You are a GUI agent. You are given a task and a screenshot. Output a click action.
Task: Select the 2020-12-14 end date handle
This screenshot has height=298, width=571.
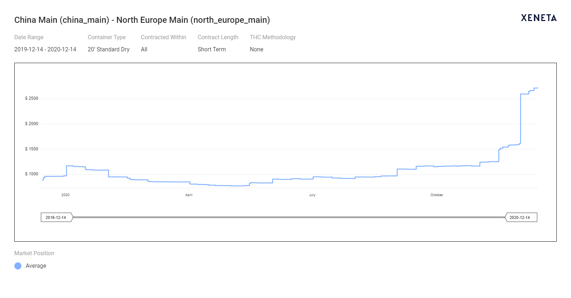pos(521,217)
